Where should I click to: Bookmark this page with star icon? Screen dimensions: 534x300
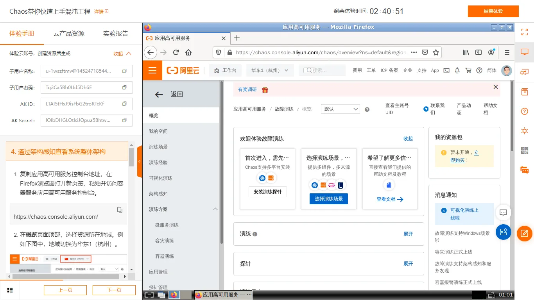(436, 52)
